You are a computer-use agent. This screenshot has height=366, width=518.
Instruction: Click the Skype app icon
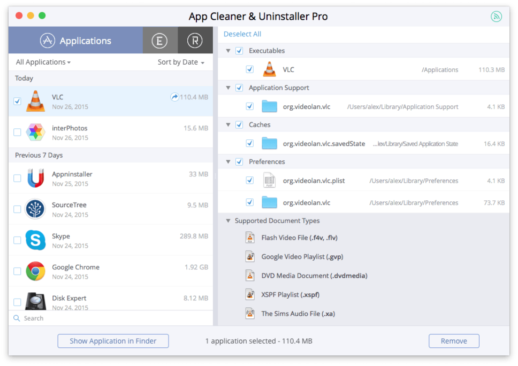pyautogui.click(x=35, y=240)
